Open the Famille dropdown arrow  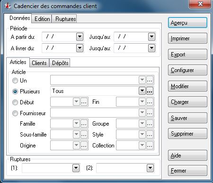click(x=76, y=124)
